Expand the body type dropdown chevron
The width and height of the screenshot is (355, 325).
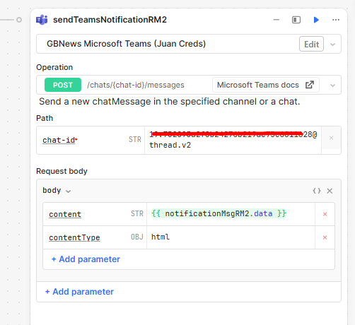click(x=68, y=191)
